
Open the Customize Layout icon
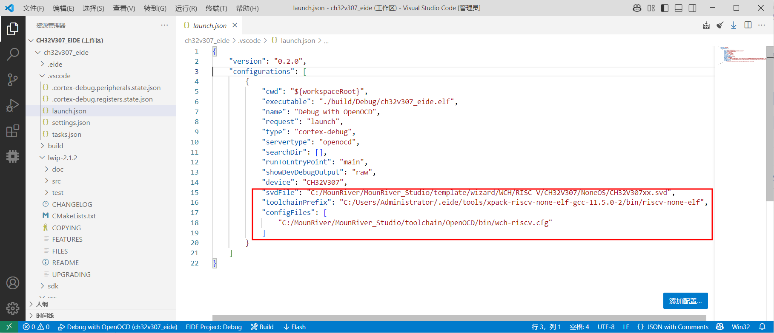(x=651, y=8)
